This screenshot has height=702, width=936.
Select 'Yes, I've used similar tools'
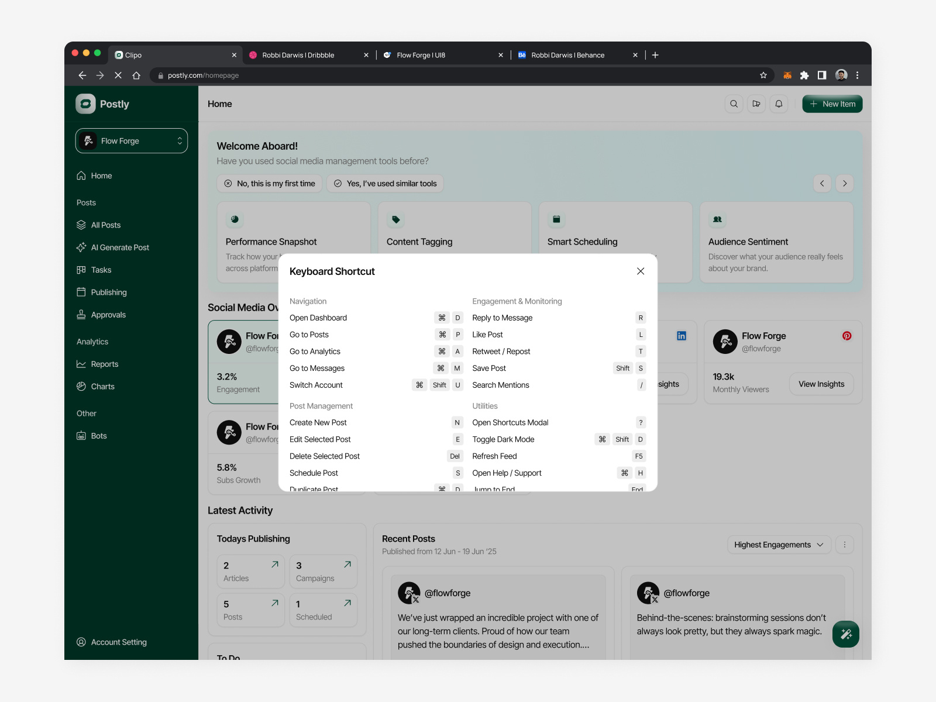pos(384,183)
